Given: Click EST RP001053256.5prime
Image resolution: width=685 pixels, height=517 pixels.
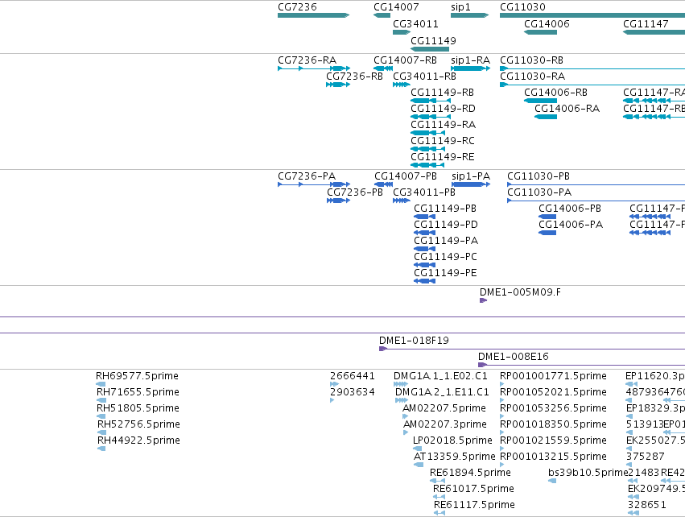Looking at the screenshot, I should [x=502, y=416].
